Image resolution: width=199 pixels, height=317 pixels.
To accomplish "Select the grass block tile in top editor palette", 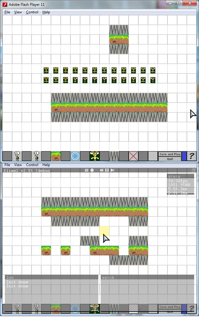I will (56, 156).
